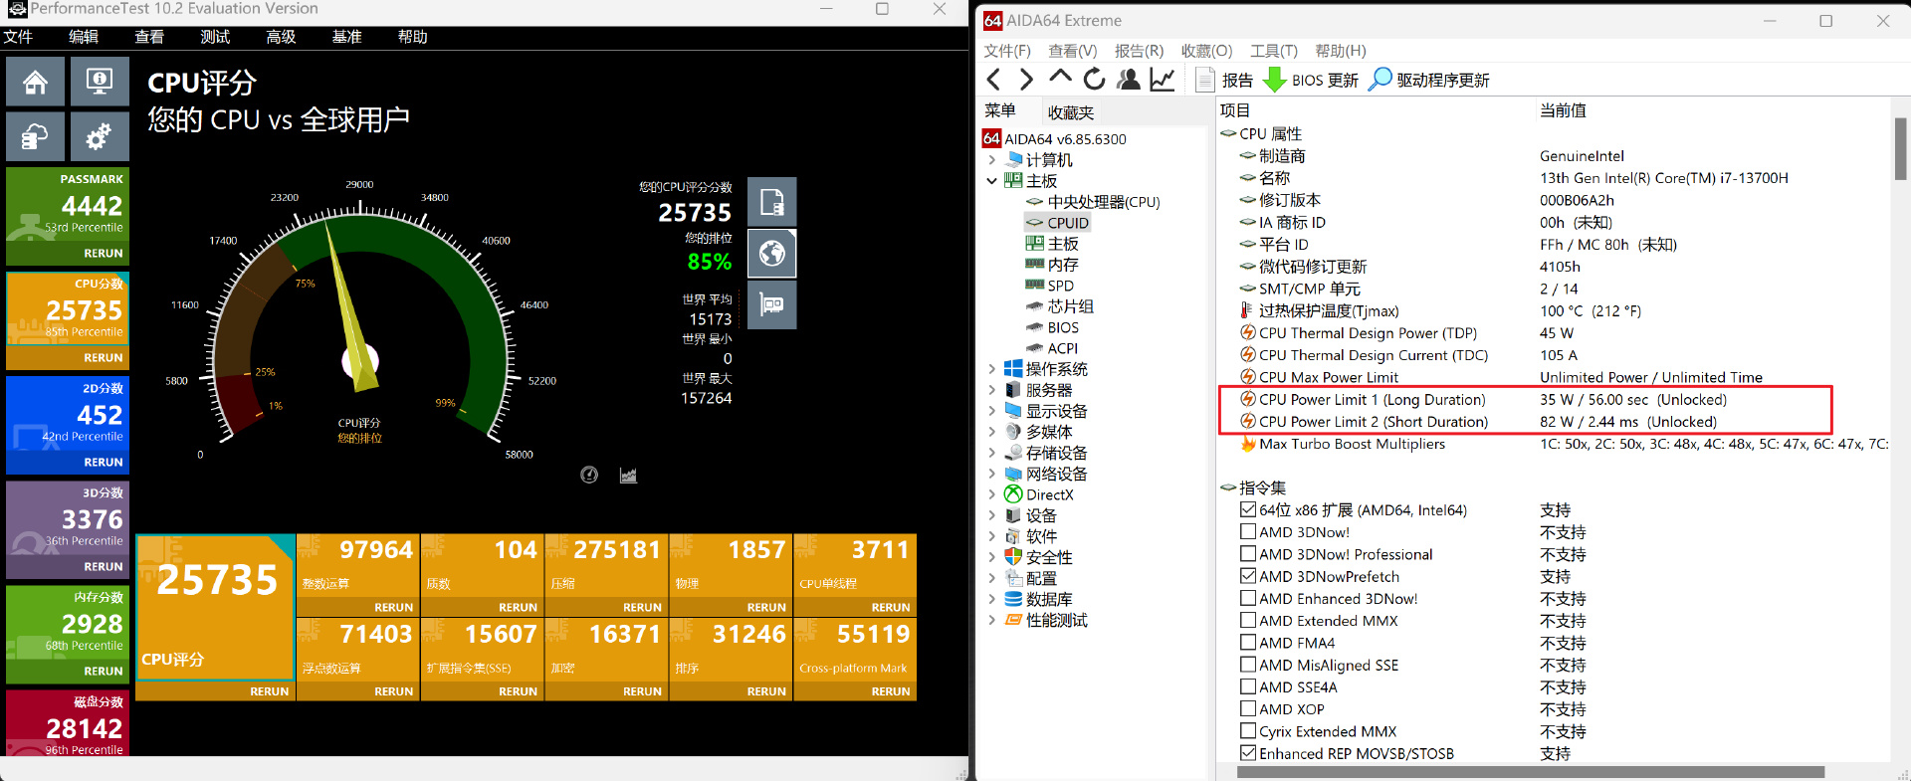Click the component chart icon below globe

click(772, 304)
